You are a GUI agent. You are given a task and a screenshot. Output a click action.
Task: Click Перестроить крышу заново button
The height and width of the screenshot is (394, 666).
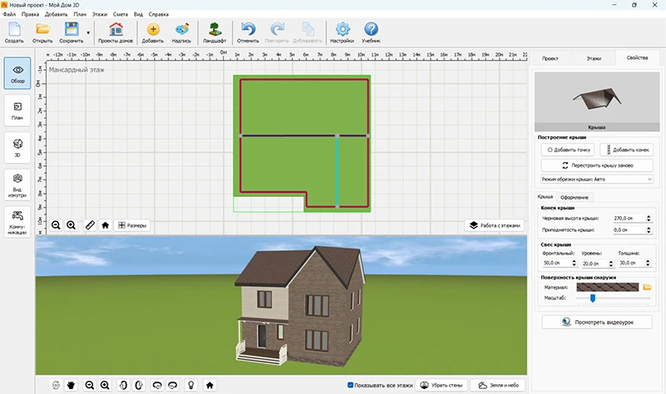point(596,165)
